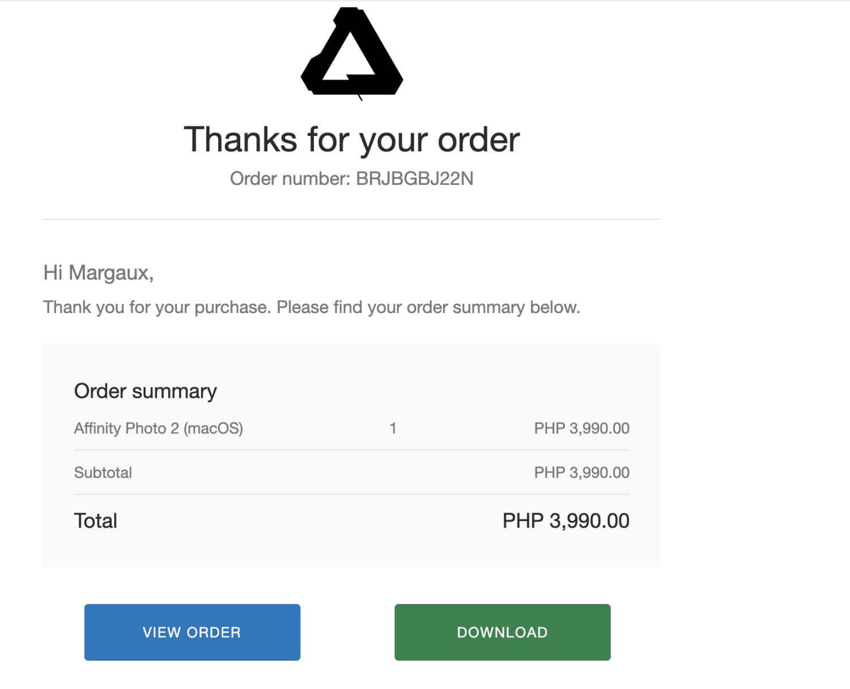This screenshot has height=689, width=850.
Task: Click the Subtotal row in the summary
Action: [x=103, y=472]
